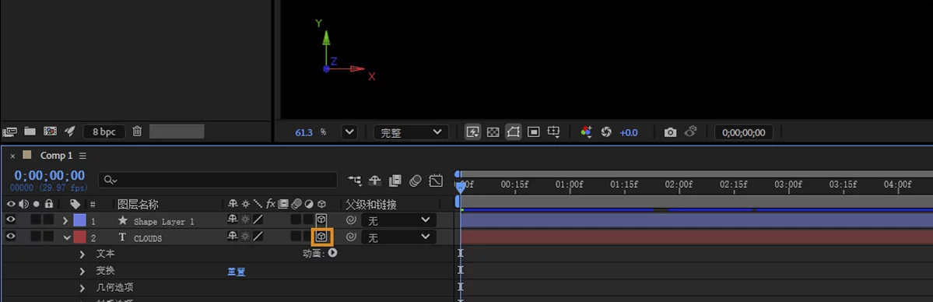The image size is (933, 302).
Task: Click the viewer preview time 0;00;00;00
Action: [x=744, y=132]
